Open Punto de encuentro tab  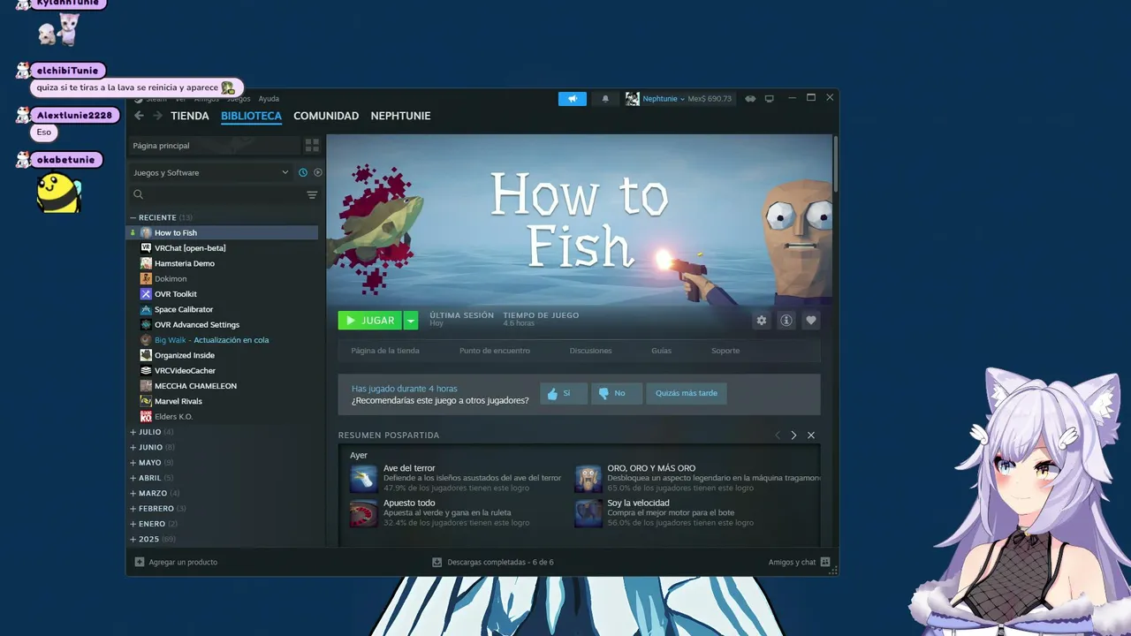pyautogui.click(x=495, y=351)
